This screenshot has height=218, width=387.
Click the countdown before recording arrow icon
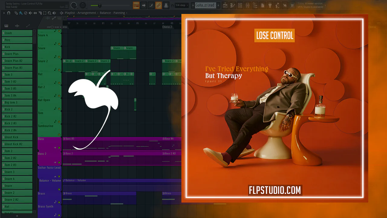tap(144, 5)
